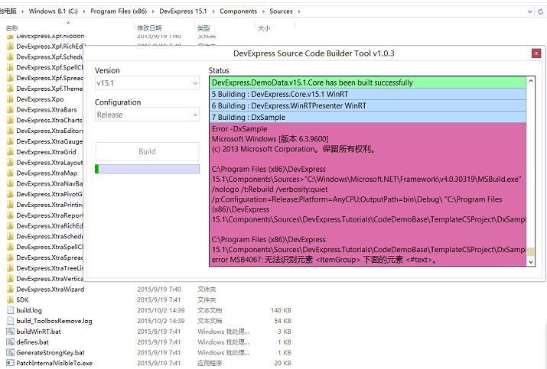
Task: Select the DevExpress.XtraEditors folder icon
Action: coord(10,131)
